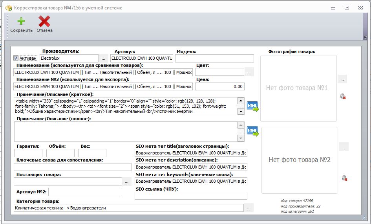
Task: Click full description scrollbar down arrow
Action: point(241,138)
